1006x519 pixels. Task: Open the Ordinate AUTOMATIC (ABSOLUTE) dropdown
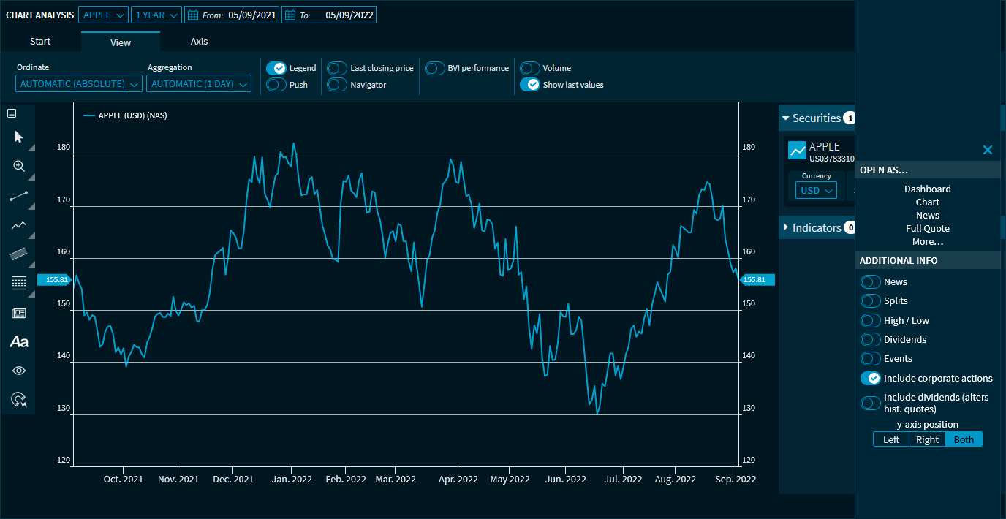click(x=79, y=84)
